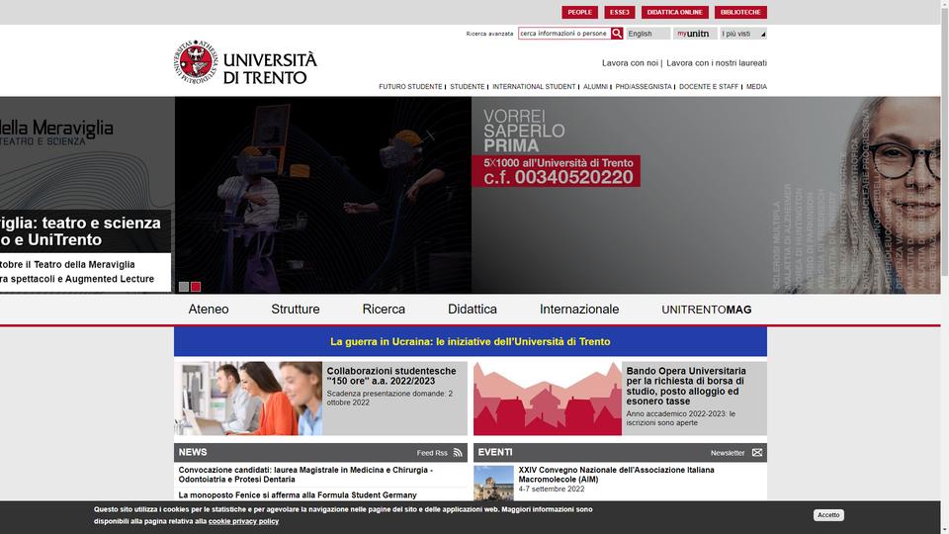Open Futuro Studente menu item
949x534 pixels.
410,87
